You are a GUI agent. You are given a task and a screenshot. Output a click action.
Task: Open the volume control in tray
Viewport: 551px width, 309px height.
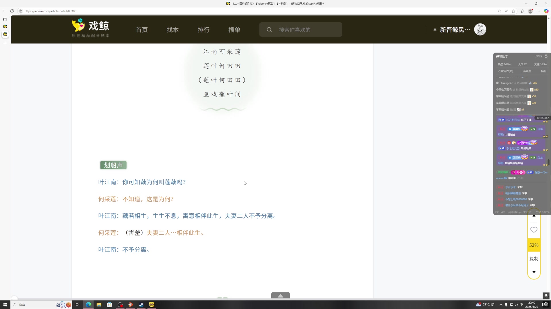tap(516, 305)
